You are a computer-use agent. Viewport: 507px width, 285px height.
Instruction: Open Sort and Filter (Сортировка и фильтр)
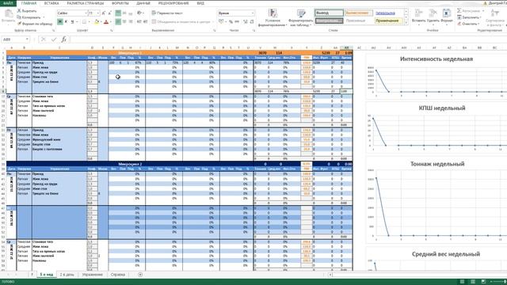point(495,17)
